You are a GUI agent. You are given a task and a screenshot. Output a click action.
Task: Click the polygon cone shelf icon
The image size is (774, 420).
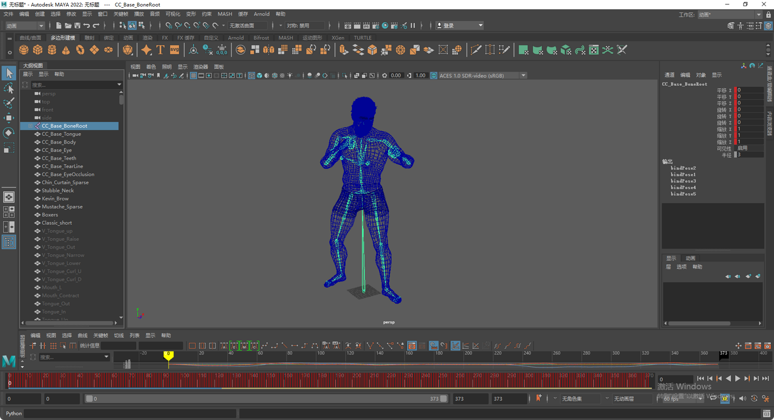click(66, 50)
